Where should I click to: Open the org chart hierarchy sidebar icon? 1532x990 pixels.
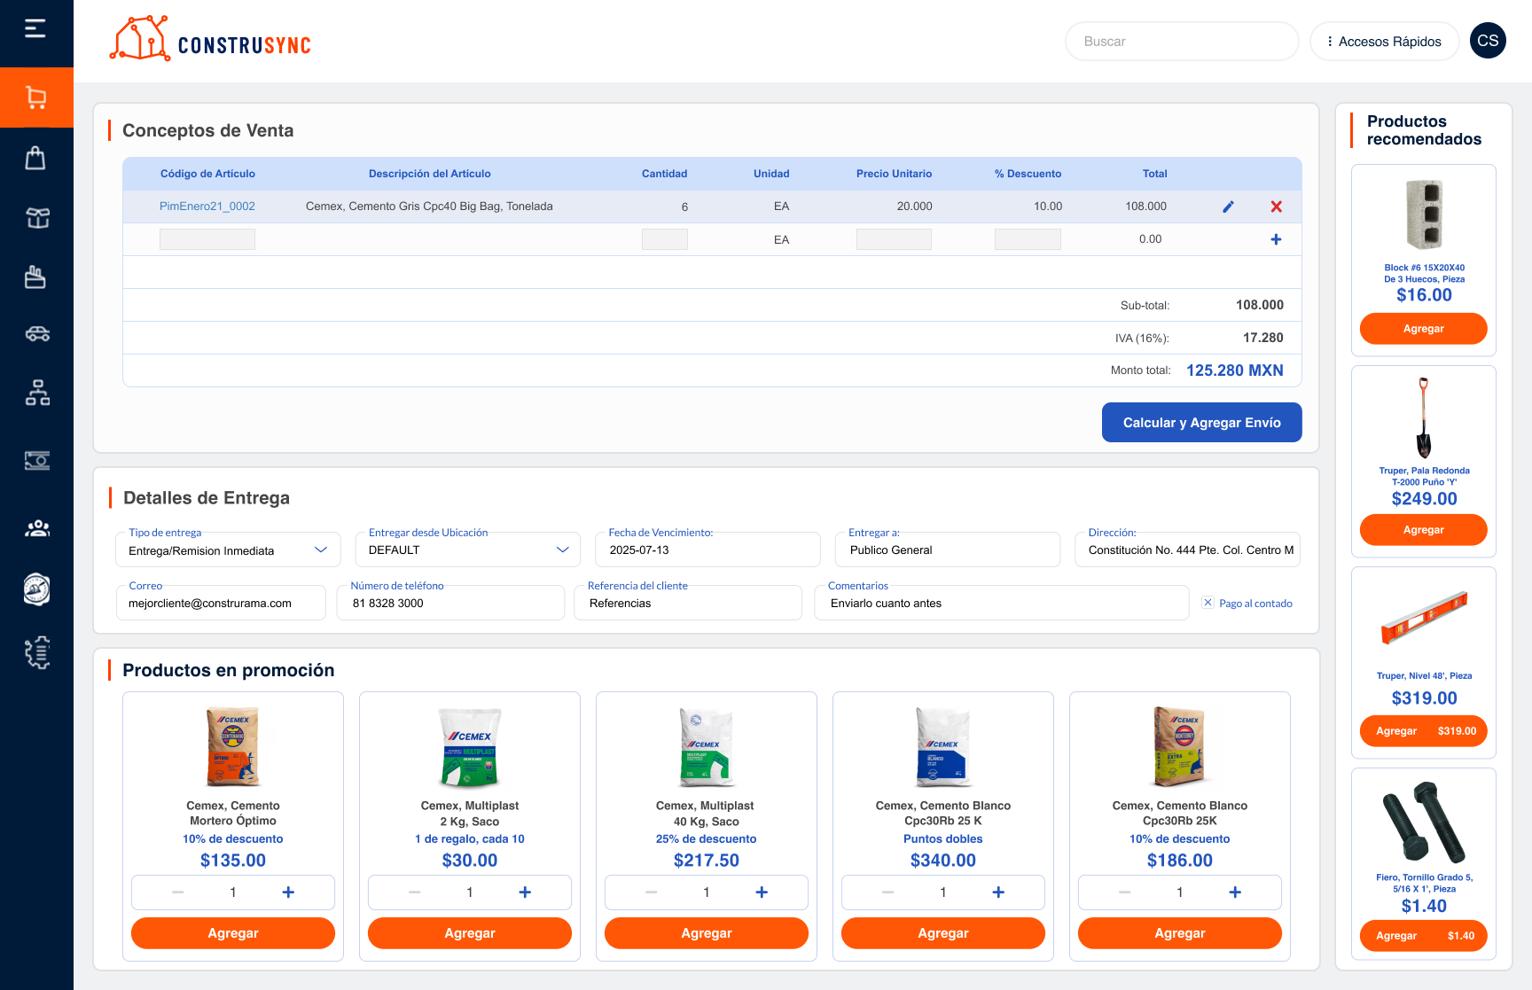click(37, 393)
